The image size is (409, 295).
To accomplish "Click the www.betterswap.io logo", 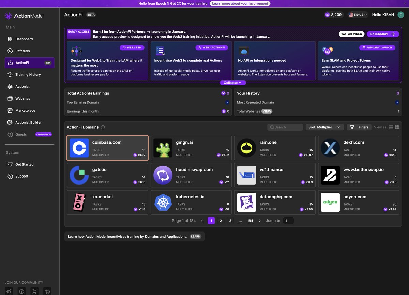I will [x=330, y=175].
